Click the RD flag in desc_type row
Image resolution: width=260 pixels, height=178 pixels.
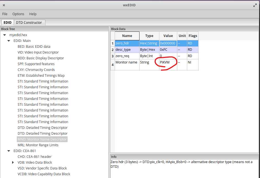(193, 50)
